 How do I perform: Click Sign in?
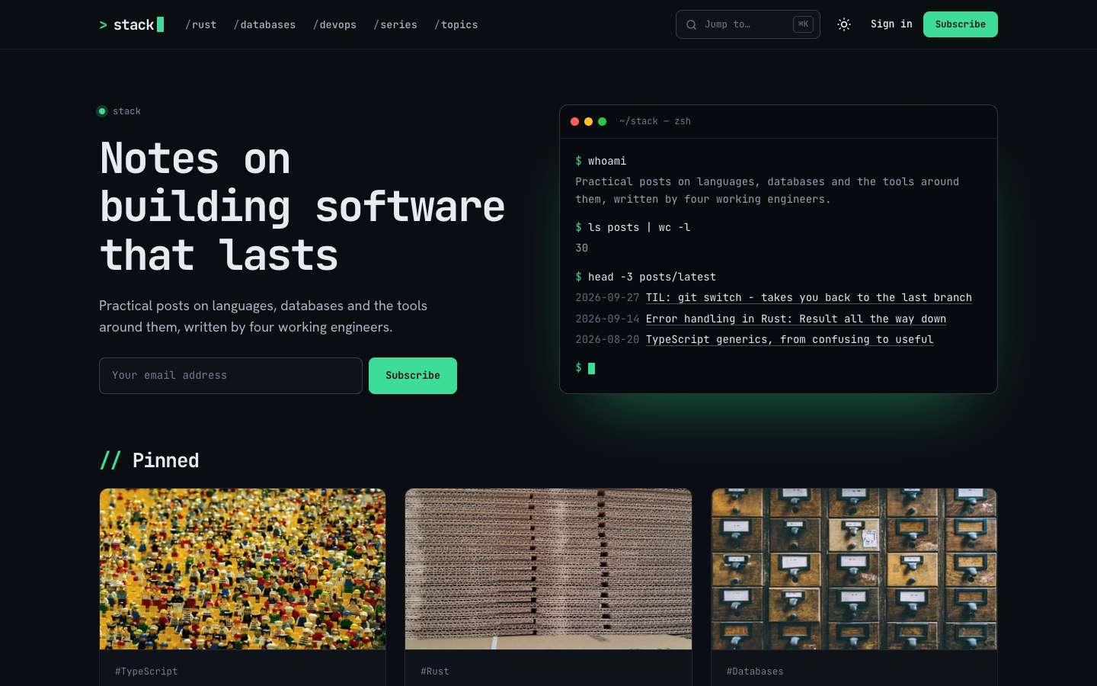tap(891, 24)
